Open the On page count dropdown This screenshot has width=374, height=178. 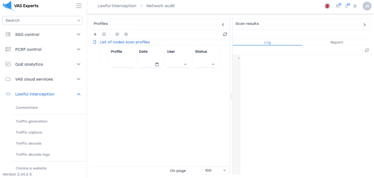coord(216,171)
